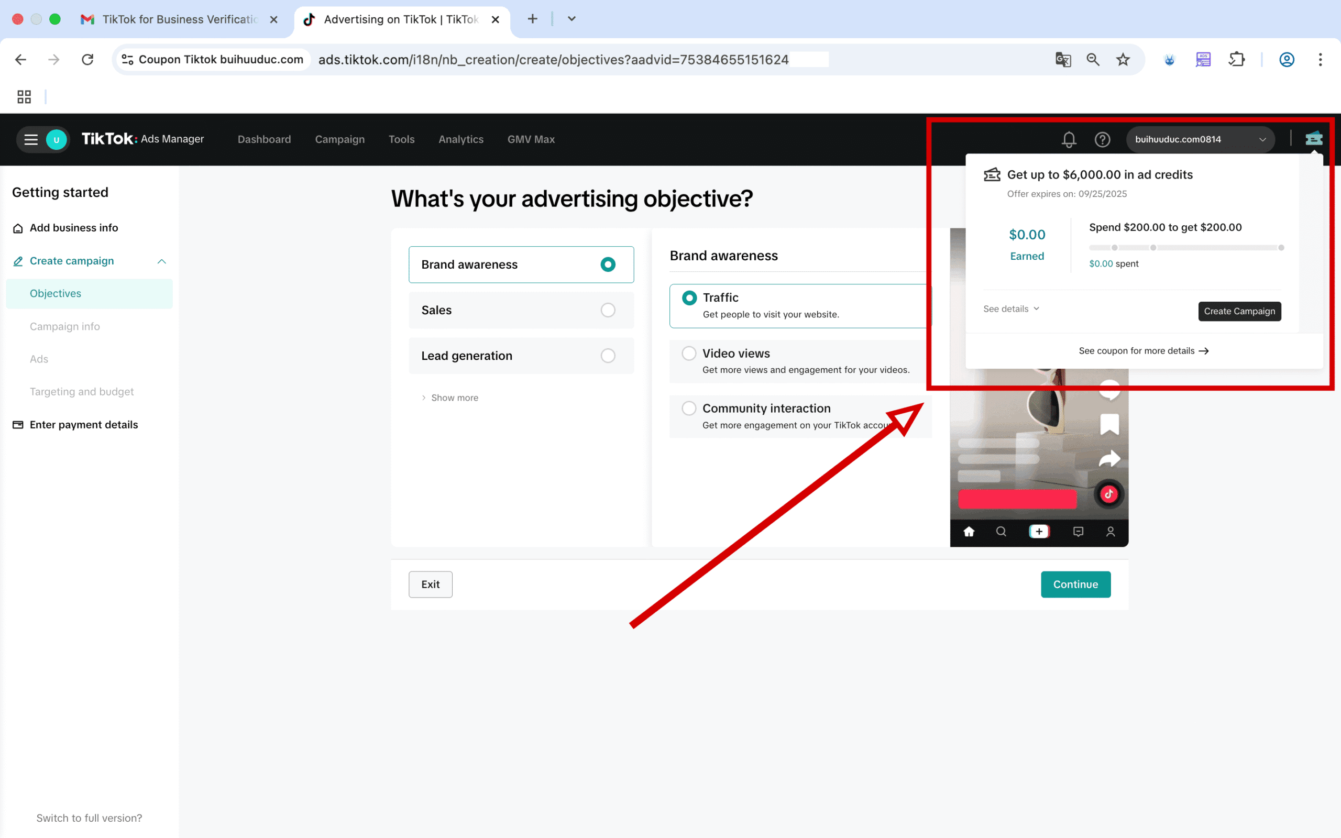The height and width of the screenshot is (838, 1341).
Task: Select the Sales objective radio button
Action: (x=608, y=311)
